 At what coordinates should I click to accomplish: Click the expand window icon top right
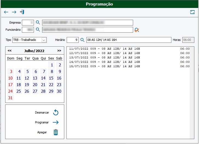click(192, 12)
